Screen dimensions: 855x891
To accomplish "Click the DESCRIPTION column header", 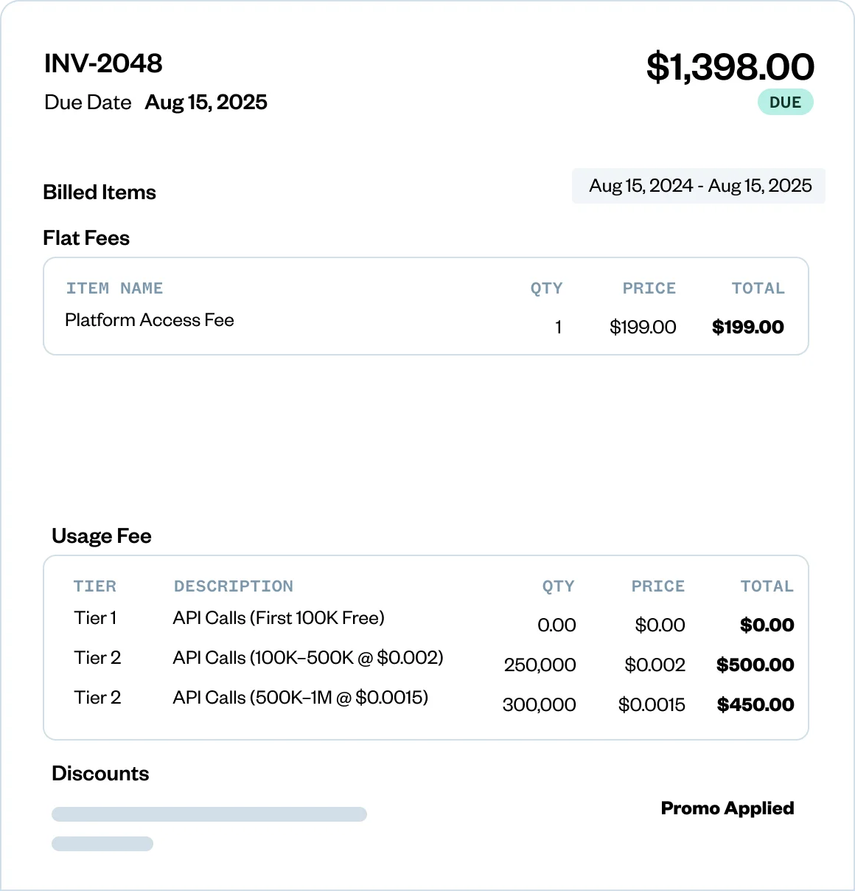I will pos(233,586).
